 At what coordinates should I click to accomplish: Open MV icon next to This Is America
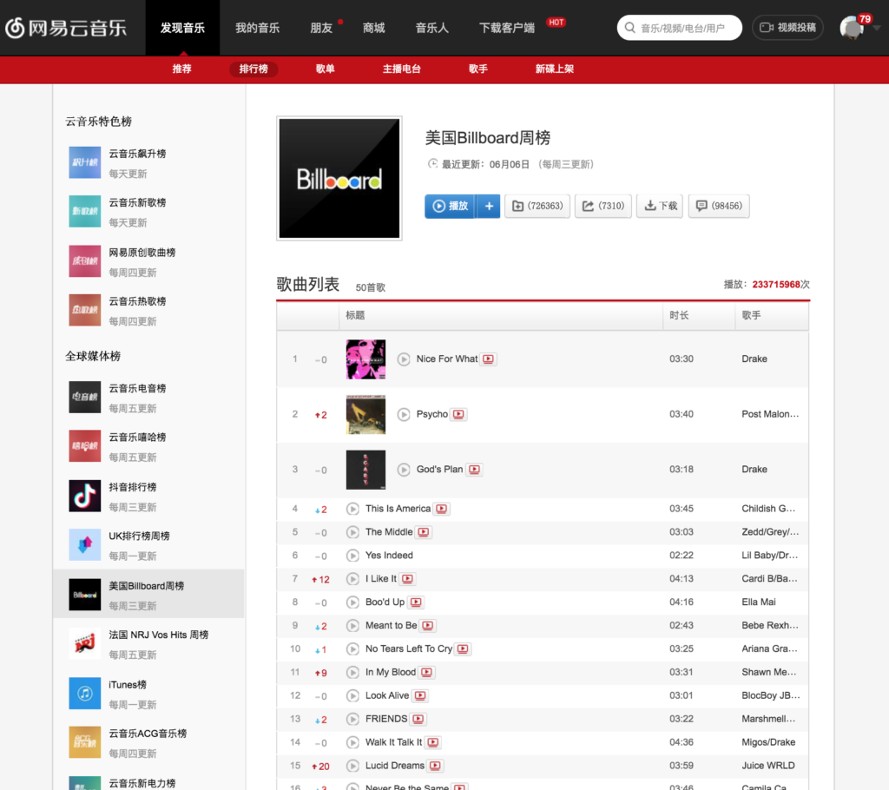442,509
